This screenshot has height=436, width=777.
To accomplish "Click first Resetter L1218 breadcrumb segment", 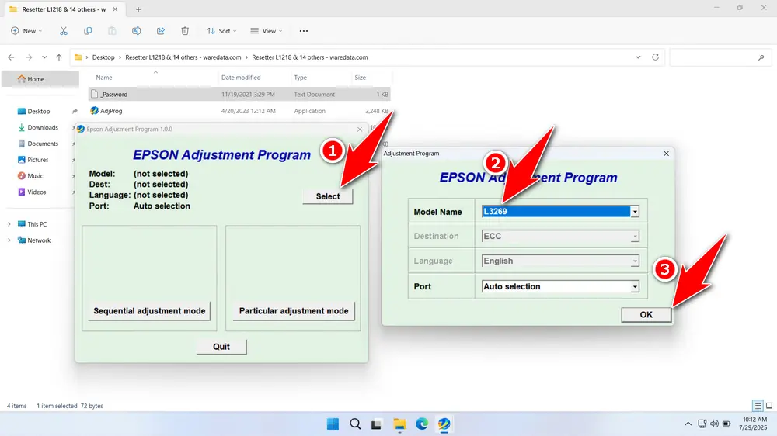I will coord(183,57).
